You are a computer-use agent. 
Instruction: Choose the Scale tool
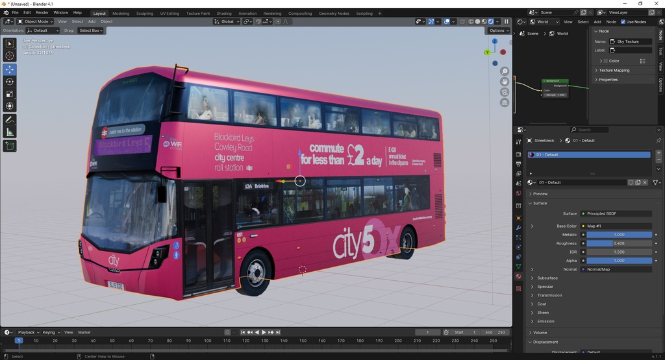10,94
